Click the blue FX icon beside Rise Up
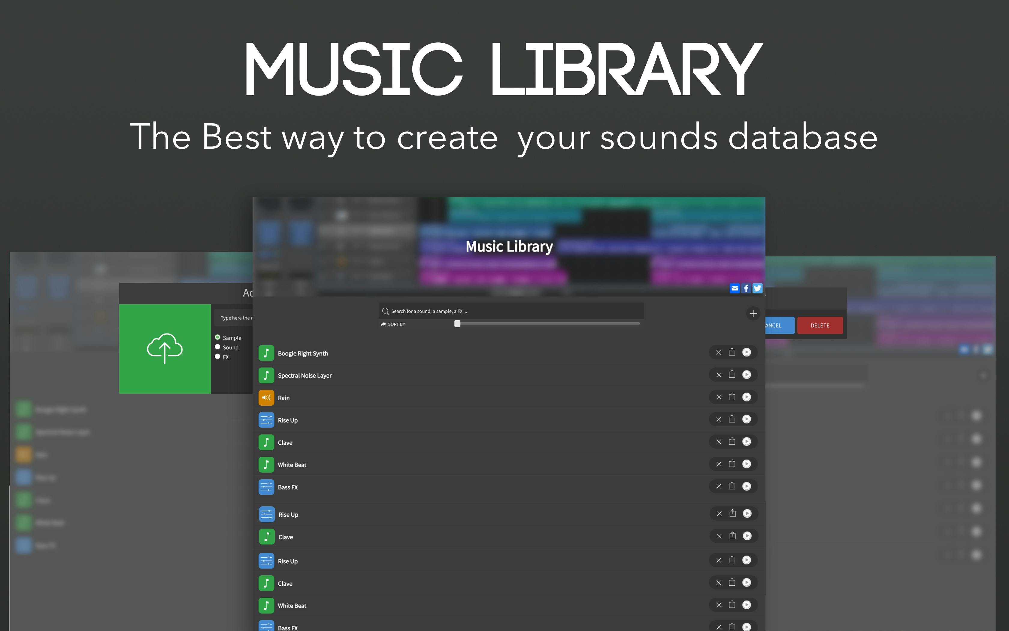The image size is (1009, 631). (266, 420)
